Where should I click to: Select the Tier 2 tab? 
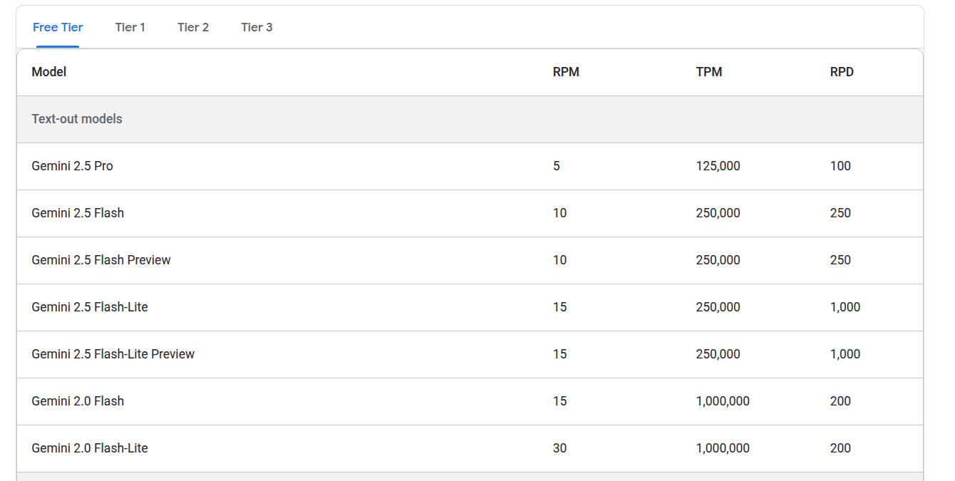coord(193,27)
